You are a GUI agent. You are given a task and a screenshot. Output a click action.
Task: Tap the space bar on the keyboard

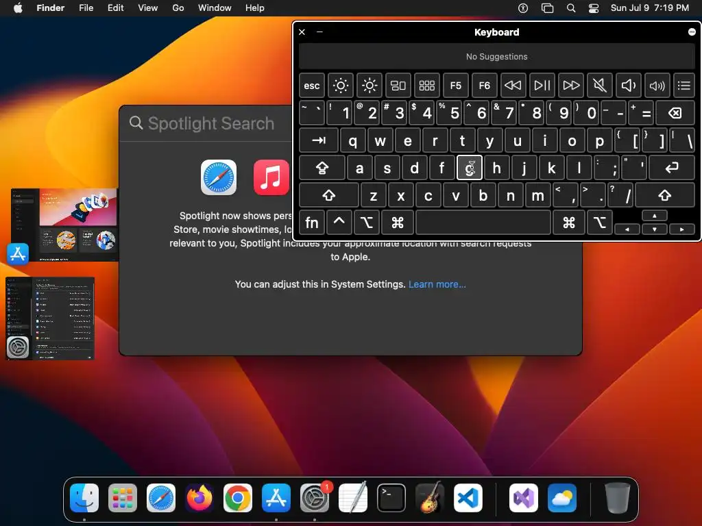(483, 223)
